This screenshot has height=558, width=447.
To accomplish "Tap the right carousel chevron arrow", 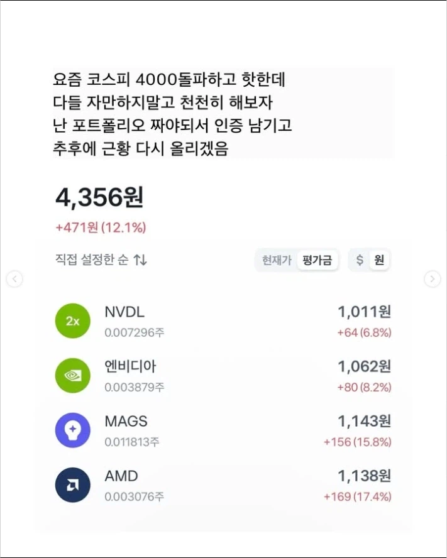I will click(x=433, y=278).
